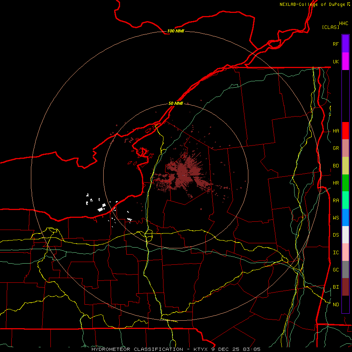Select the 'GR' legend label
Screen dimensions: 352x352
pyautogui.click(x=336, y=148)
